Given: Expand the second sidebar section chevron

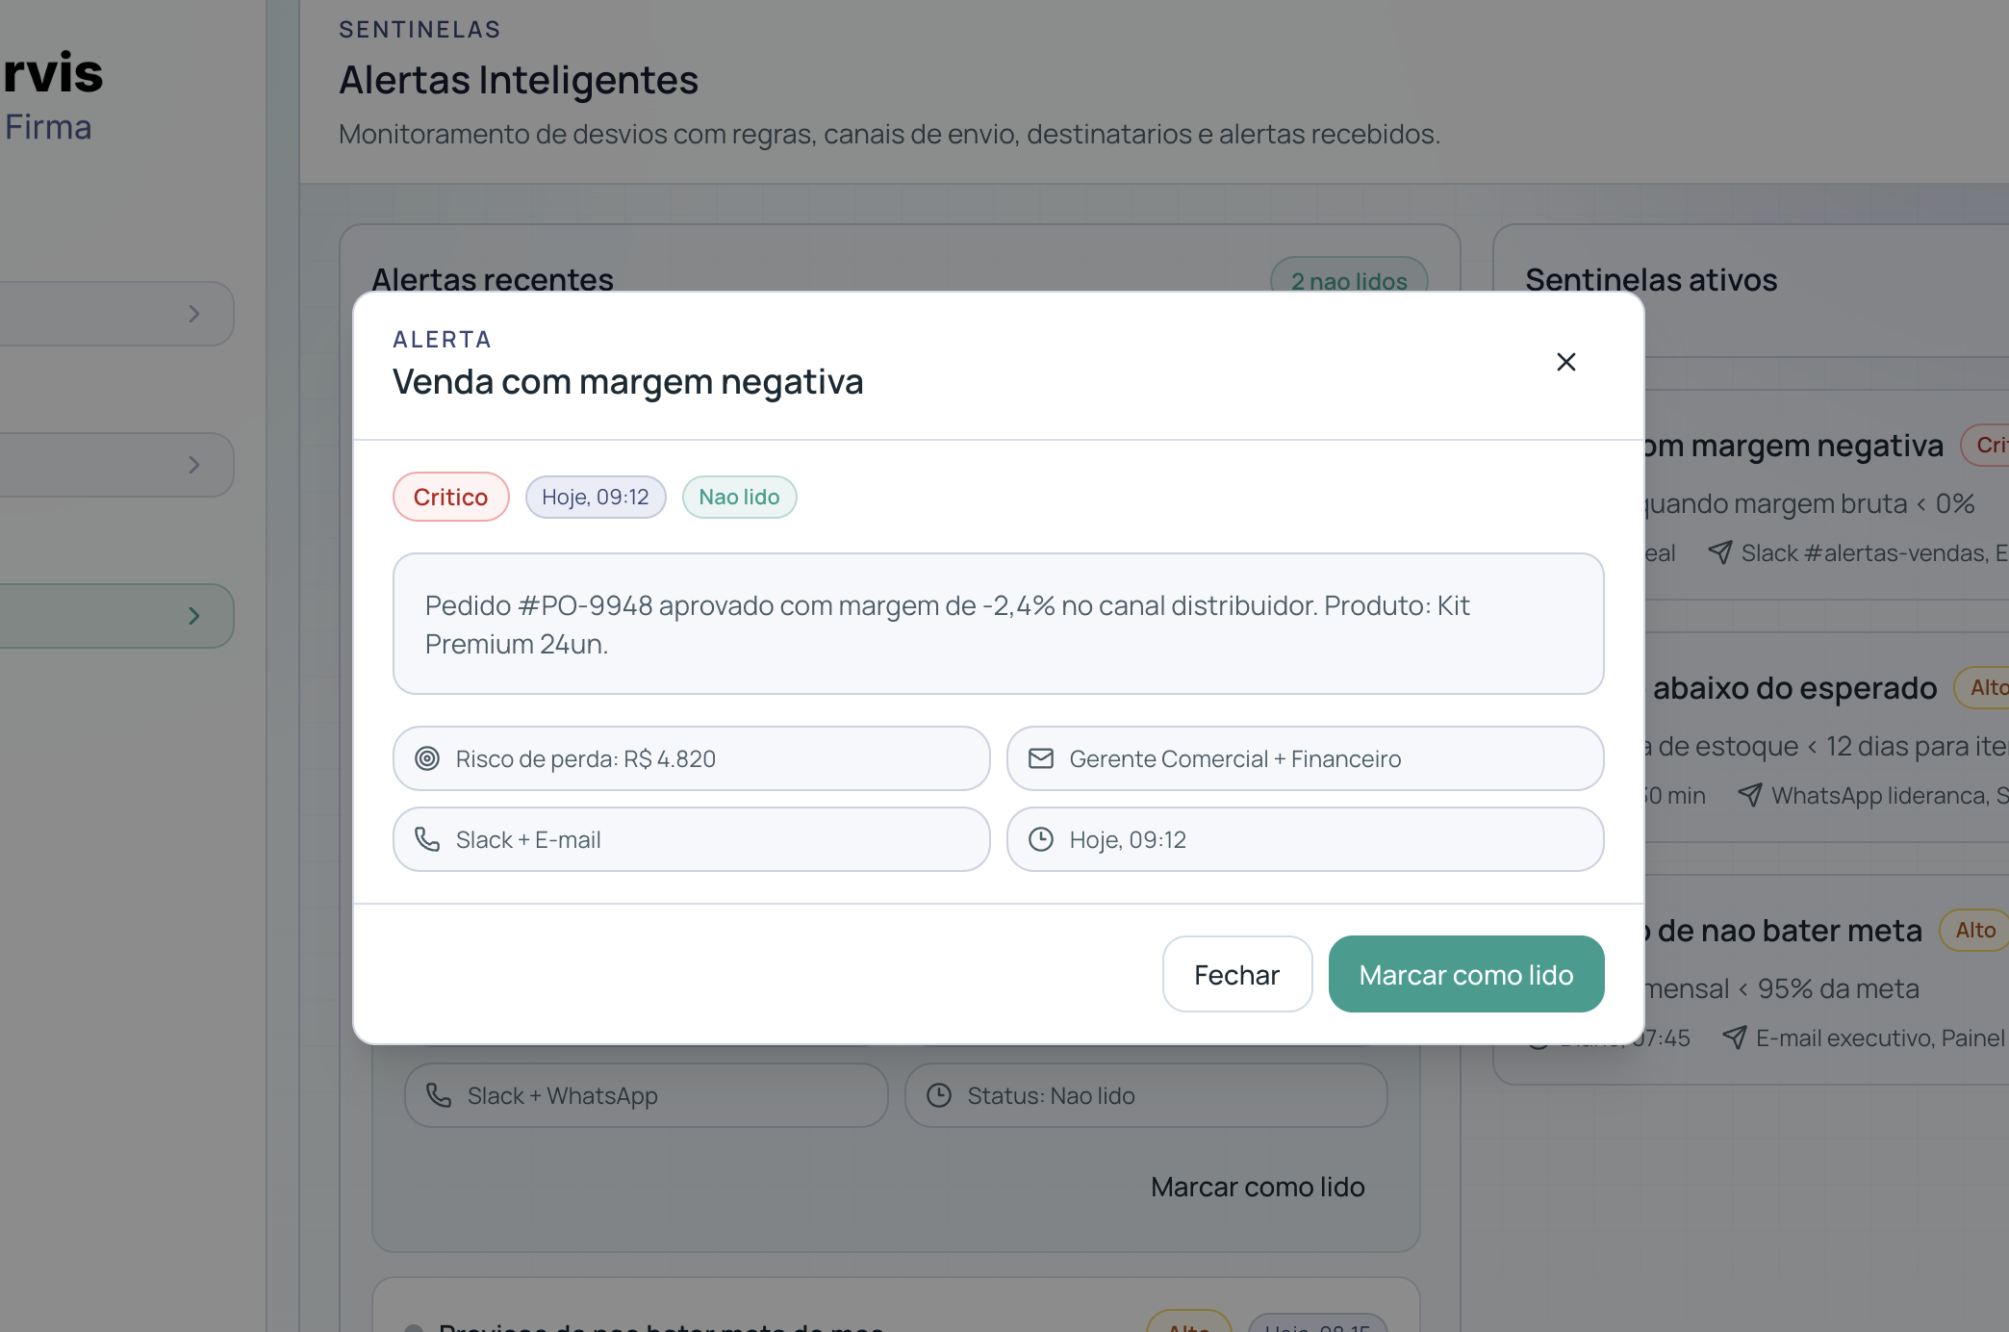Looking at the screenshot, I should [x=195, y=465].
